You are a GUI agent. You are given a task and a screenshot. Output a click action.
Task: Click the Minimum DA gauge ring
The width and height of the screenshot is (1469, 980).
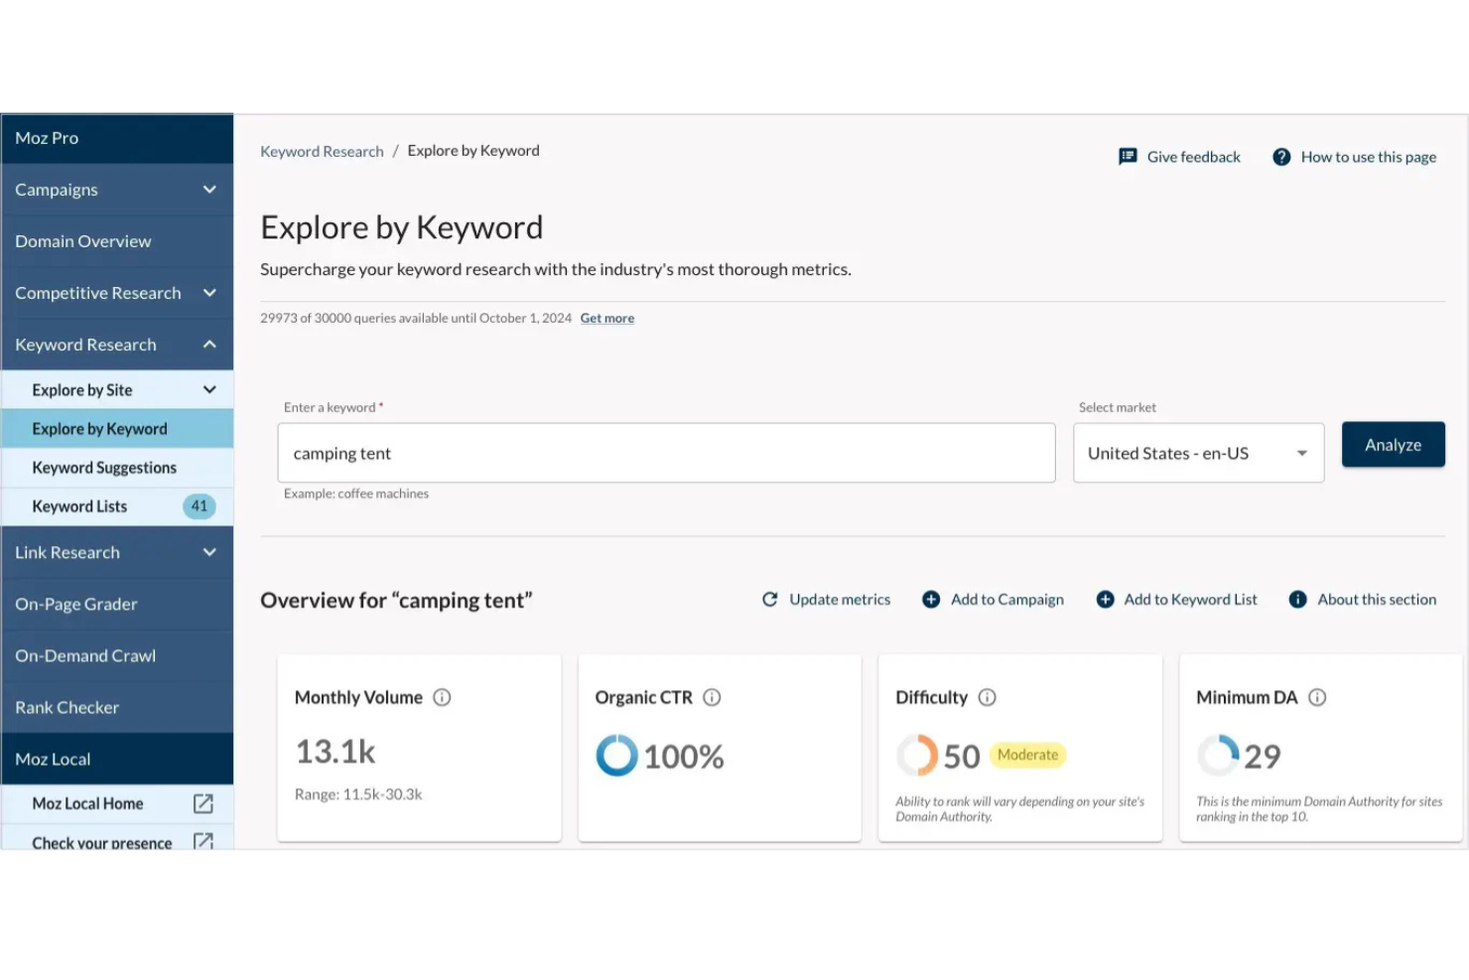(x=1218, y=756)
